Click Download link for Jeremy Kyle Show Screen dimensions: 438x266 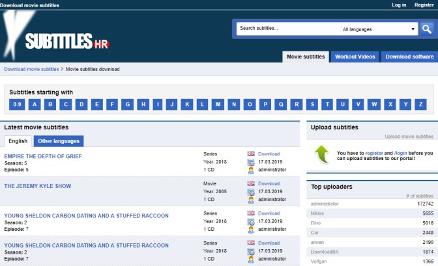tap(269, 183)
